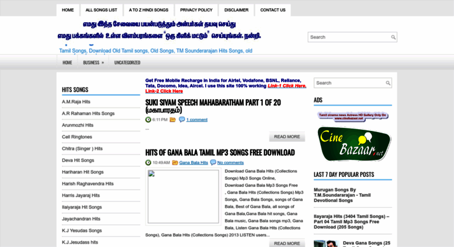Click the CineBazaar.net ad logo
This screenshot has width=454, height=247.
354,144
